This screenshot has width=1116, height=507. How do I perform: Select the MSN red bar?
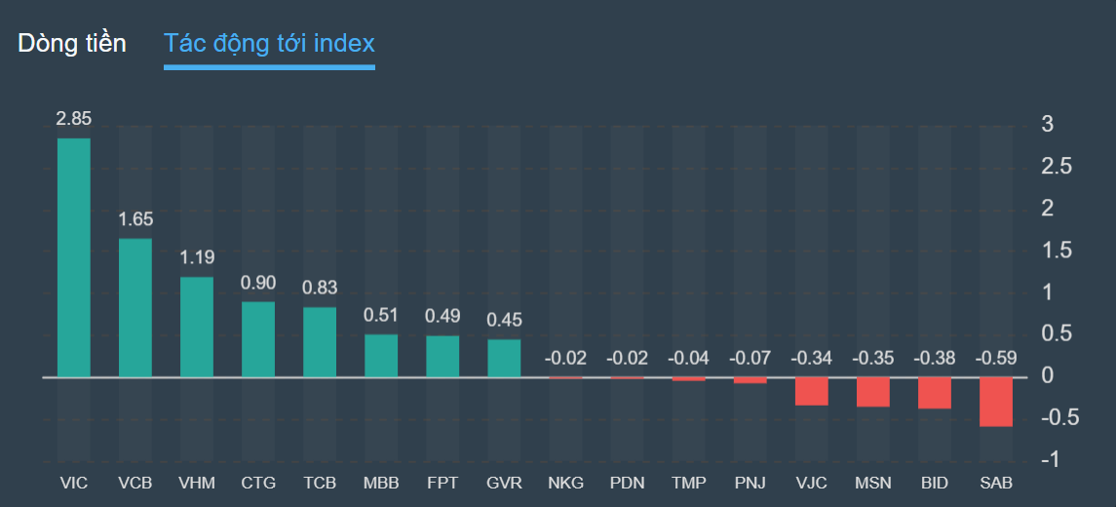873,392
